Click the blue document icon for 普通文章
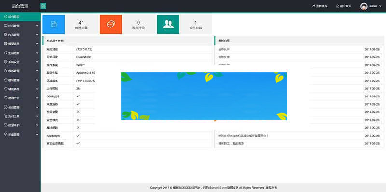 coord(54,25)
